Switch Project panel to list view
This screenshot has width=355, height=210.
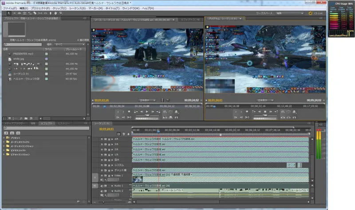click(5, 118)
